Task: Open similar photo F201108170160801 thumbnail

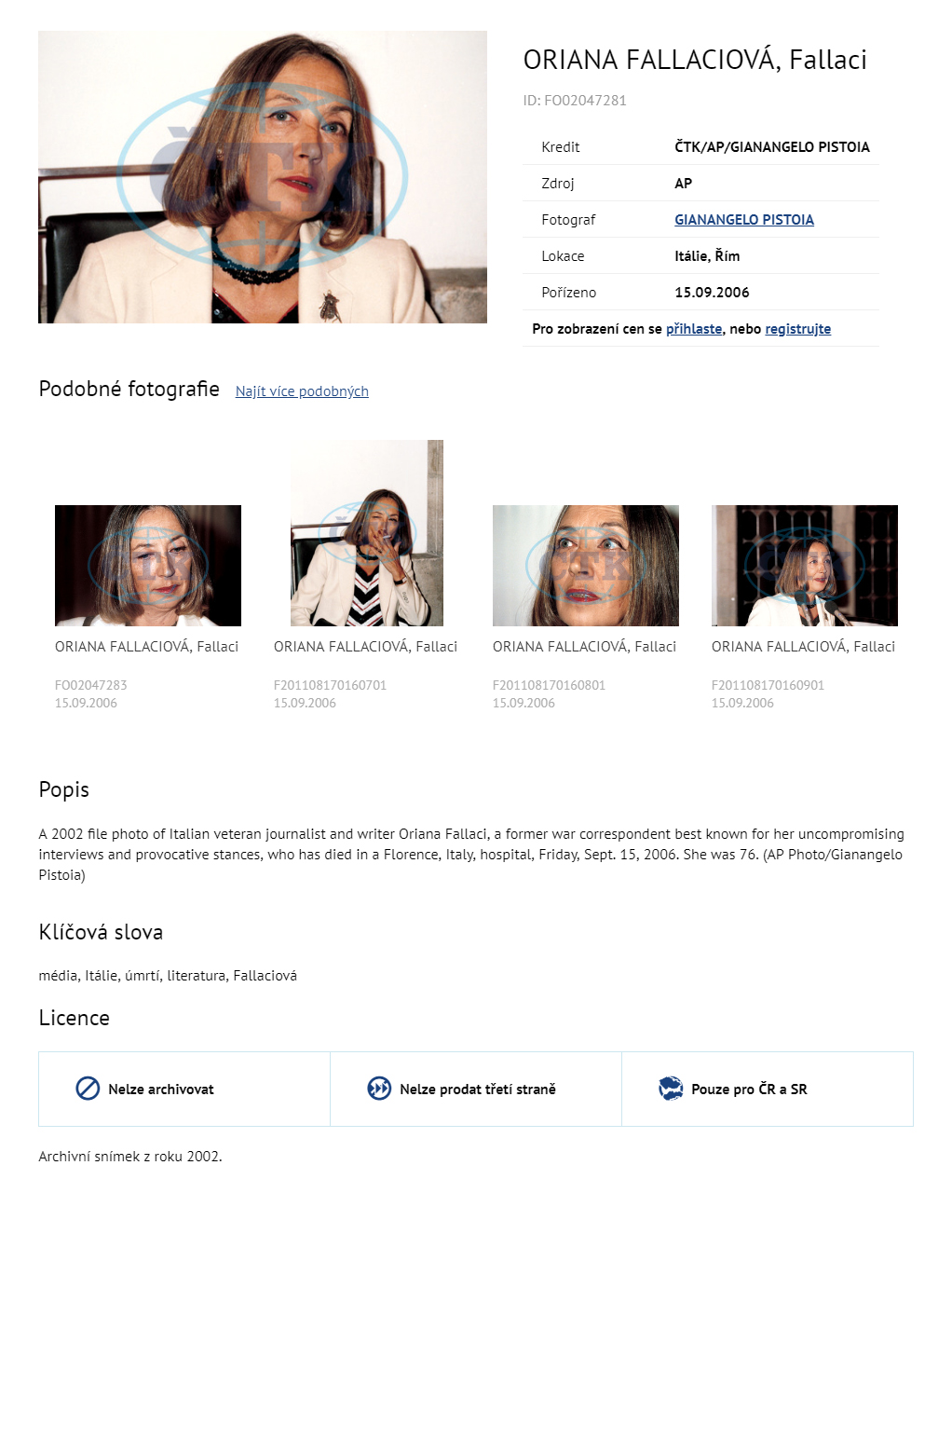Action: click(586, 566)
